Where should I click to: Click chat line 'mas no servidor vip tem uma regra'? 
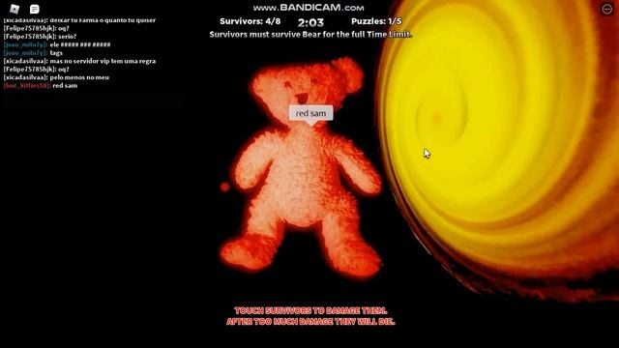click(79, 61)
